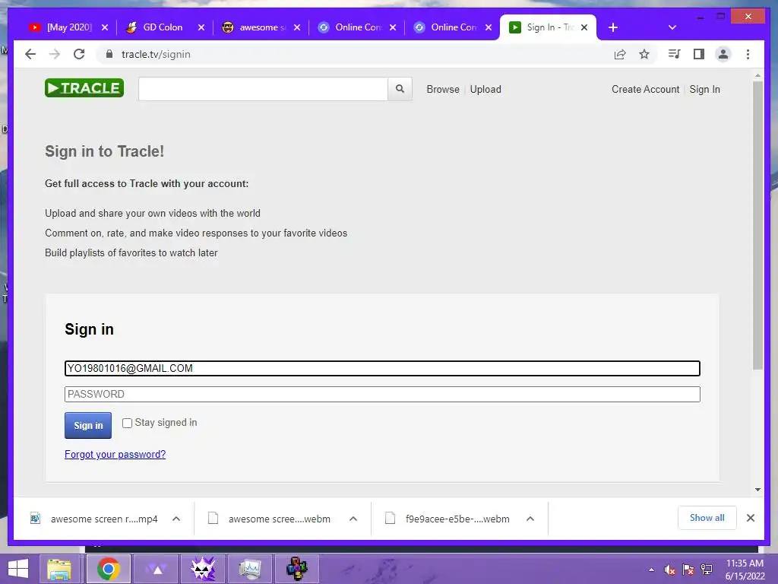Click Show all downloads button
Screen dimensions: 778x584
tap(707, 518)
